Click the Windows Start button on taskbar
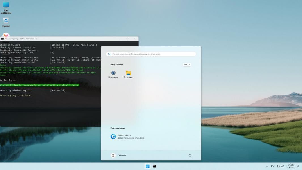The height and width of the screenshot is (170, 302). click(x=148, y=166)
